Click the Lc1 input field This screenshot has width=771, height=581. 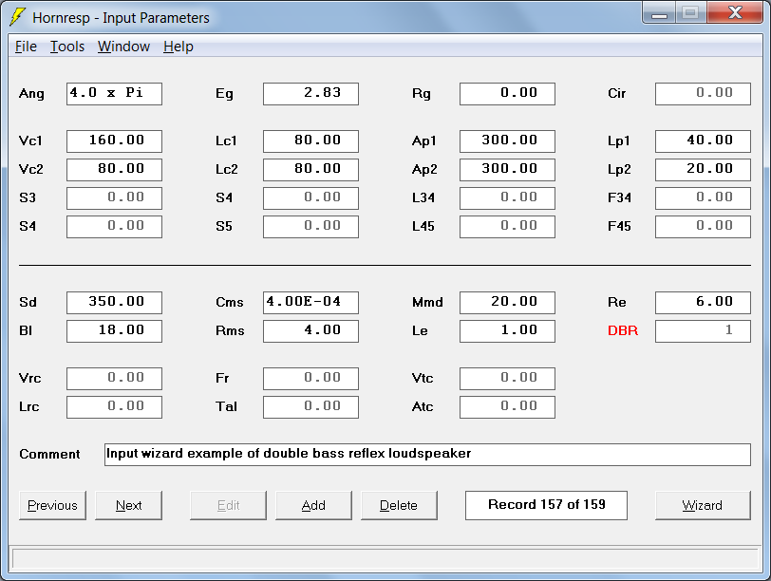tap(310, 141)
